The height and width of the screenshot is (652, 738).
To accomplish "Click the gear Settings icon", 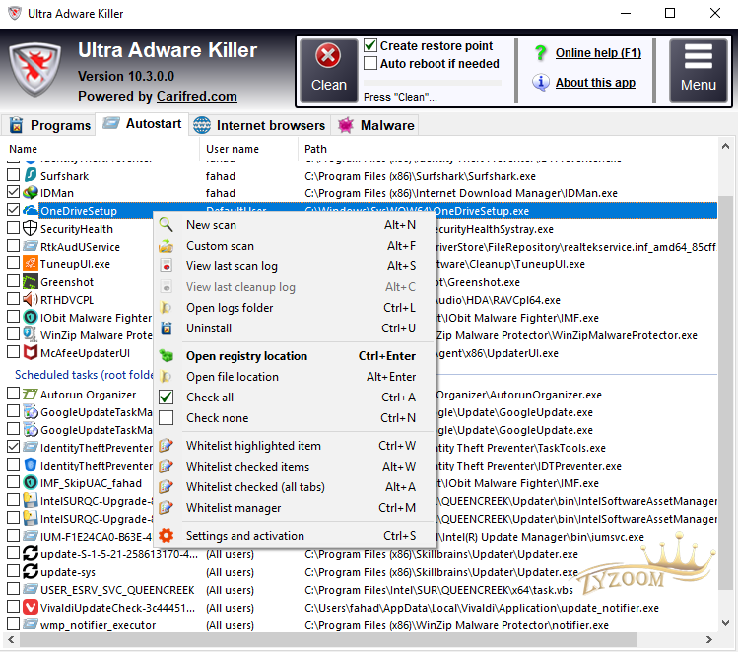I will tap(166, 536).
